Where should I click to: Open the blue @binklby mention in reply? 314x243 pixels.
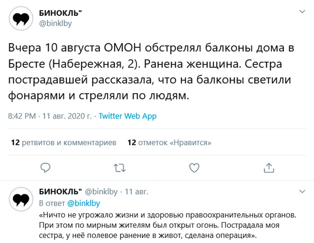coord(84,203)
